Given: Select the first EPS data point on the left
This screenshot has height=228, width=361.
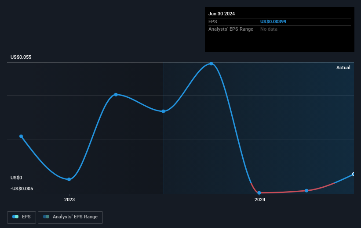Looking at the screenshot, I should tap(21, 136).
